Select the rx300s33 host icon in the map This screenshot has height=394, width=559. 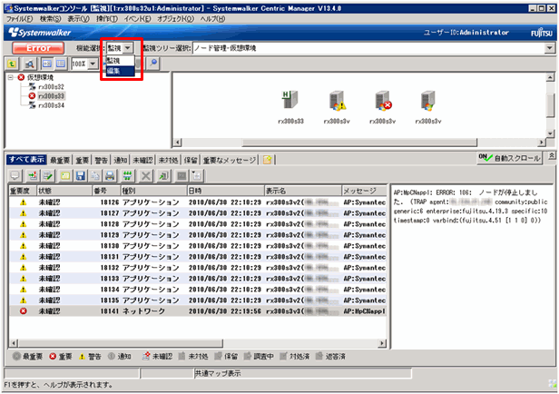point(290,101)
